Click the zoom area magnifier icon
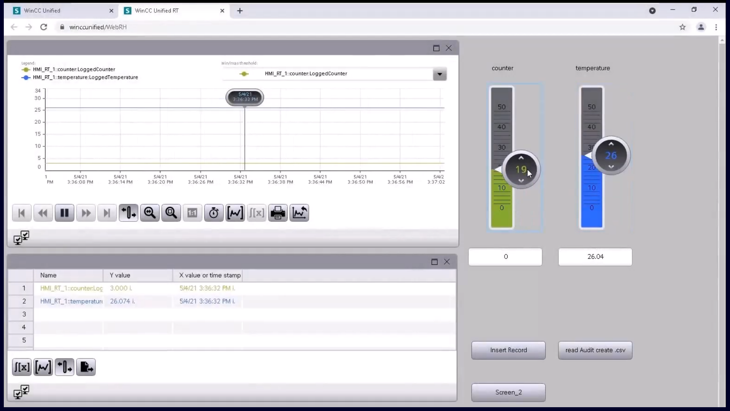Image resolution: width=730 pixels, height=411 pixels. tap(171, 213)
